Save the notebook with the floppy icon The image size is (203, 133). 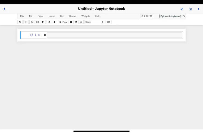coord(20,22)
